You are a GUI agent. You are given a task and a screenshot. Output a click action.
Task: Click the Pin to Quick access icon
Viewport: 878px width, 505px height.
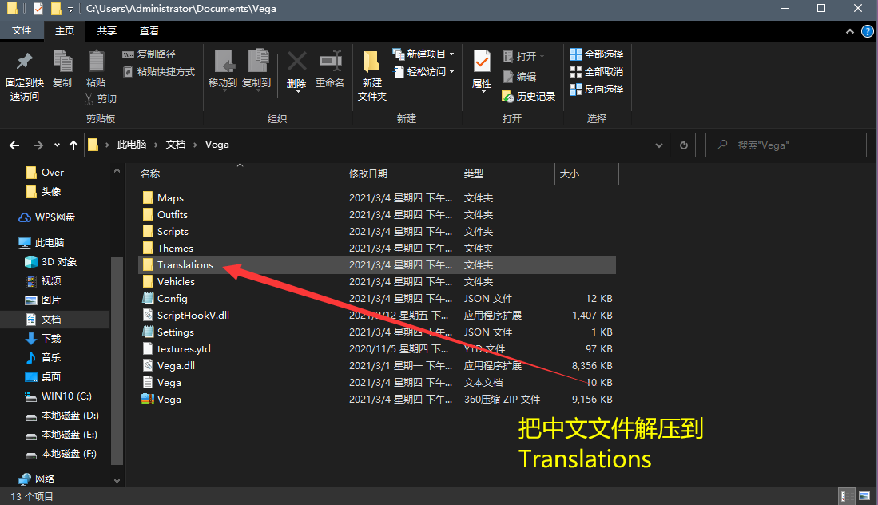click(x=25, y=61)
